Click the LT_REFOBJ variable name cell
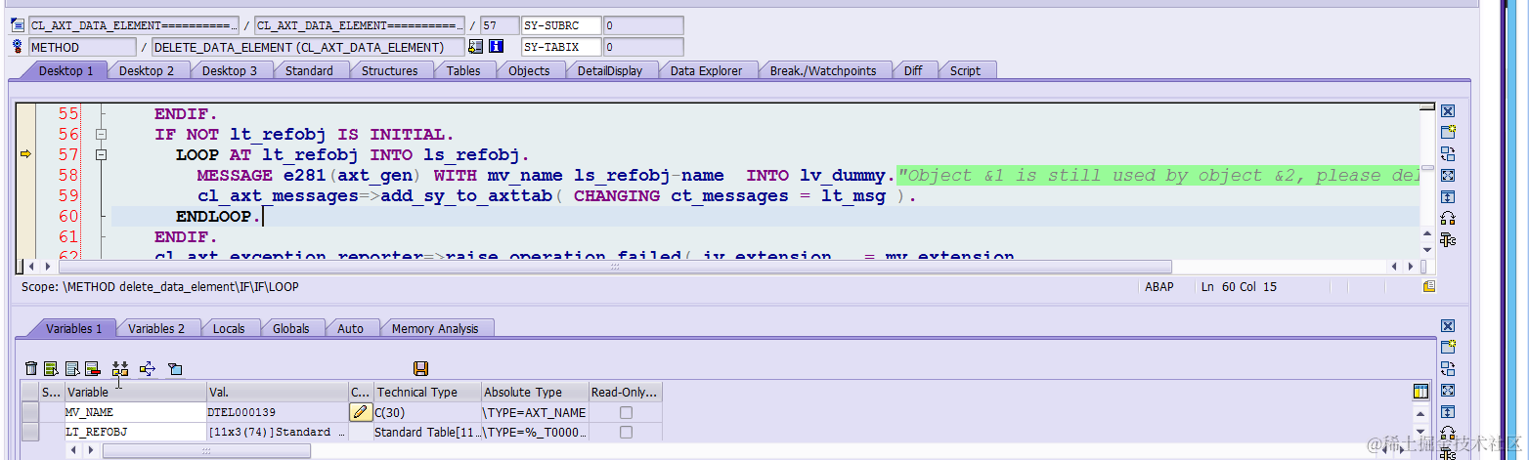 (x=135, y=432)
